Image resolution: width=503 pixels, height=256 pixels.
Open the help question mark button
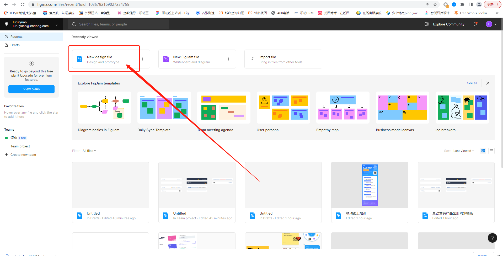point(492,238)
